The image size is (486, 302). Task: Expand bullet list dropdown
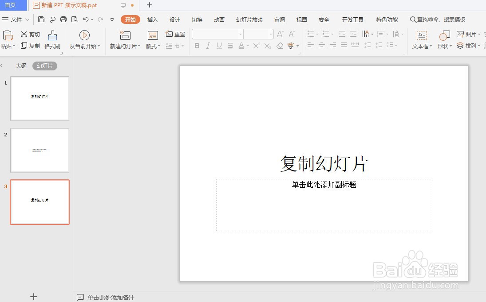[x=317, y=34]
